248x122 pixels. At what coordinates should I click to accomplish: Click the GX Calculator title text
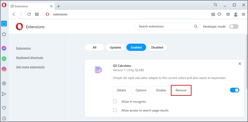click(x=122, y=66)
